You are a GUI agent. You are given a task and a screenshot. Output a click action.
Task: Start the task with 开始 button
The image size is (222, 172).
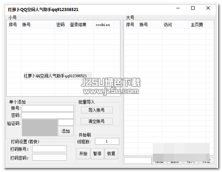click(83, 153)
